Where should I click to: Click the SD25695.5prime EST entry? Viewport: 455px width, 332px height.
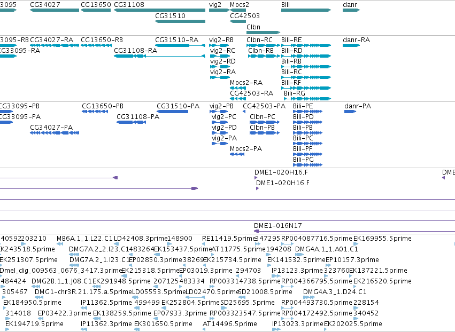pos(248,303)
